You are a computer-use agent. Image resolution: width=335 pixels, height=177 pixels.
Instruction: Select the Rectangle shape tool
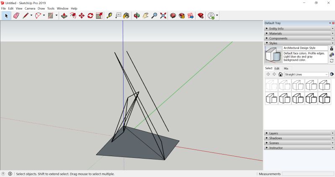point(50,16)
